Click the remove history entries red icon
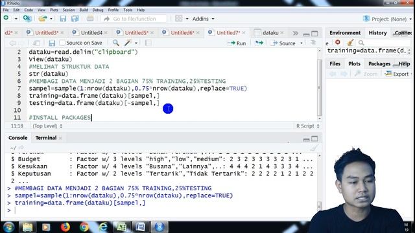Viewport: 415px width, 233px height. pos(337,42)
